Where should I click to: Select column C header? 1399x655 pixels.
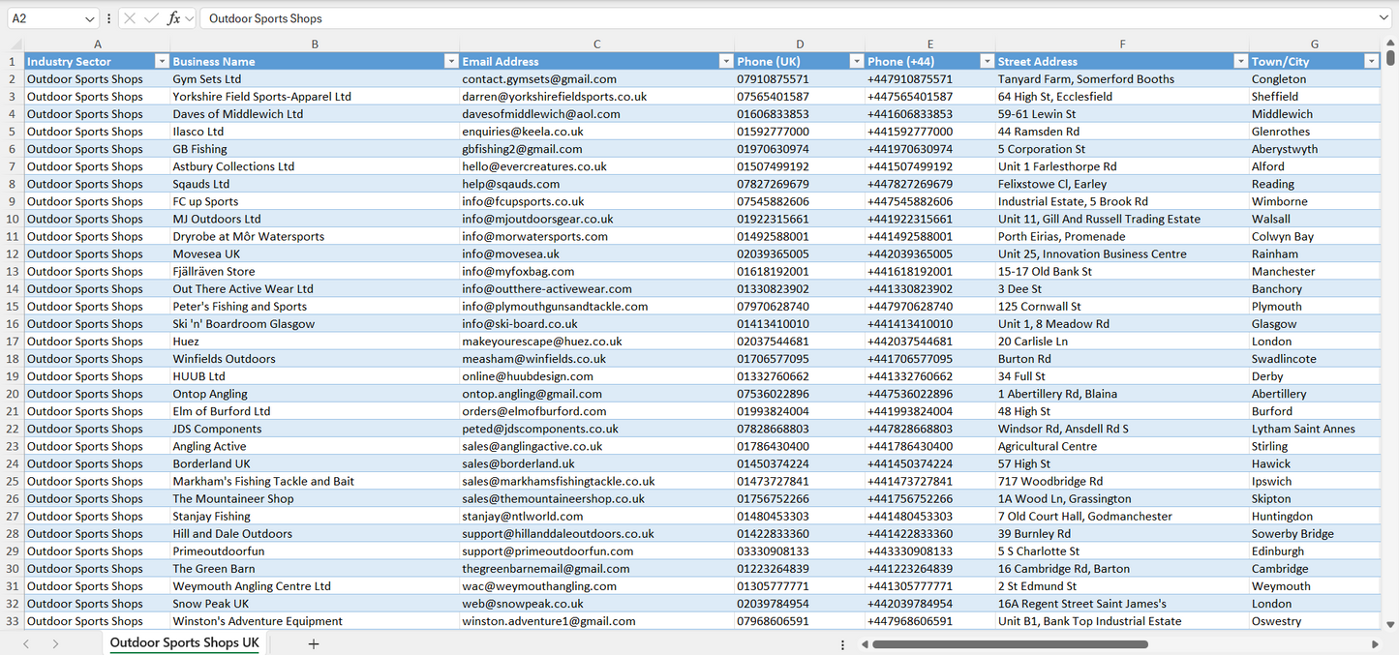tap(596, 45)
